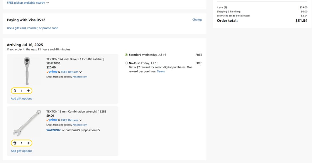Open Amazon.com seller link for Bit Ratchet
The image size is (312, 163).
(80, 77)
